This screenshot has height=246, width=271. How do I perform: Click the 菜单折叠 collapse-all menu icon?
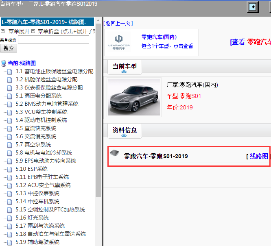(x=33, y=31)
